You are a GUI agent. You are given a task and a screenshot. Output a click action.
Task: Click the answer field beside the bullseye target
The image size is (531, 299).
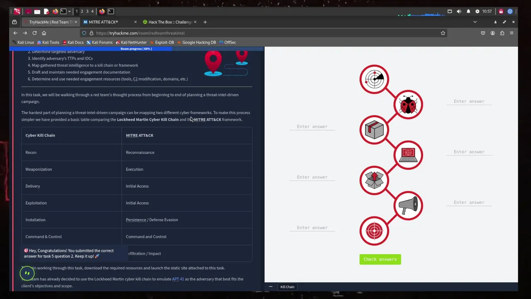click(312, 228)
